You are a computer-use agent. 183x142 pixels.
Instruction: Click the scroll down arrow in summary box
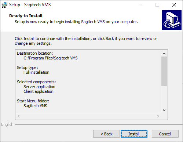coord(164,110)
